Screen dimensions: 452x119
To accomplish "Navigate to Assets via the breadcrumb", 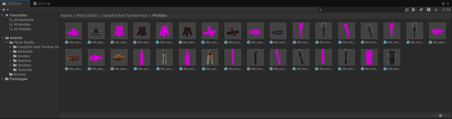I will pos(66,15).
